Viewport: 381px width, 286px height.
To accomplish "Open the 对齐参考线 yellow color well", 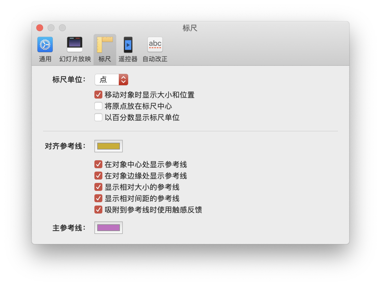I will click(109, 146).
